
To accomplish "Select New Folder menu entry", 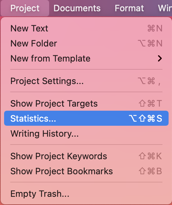I will [x=86, y=43].
